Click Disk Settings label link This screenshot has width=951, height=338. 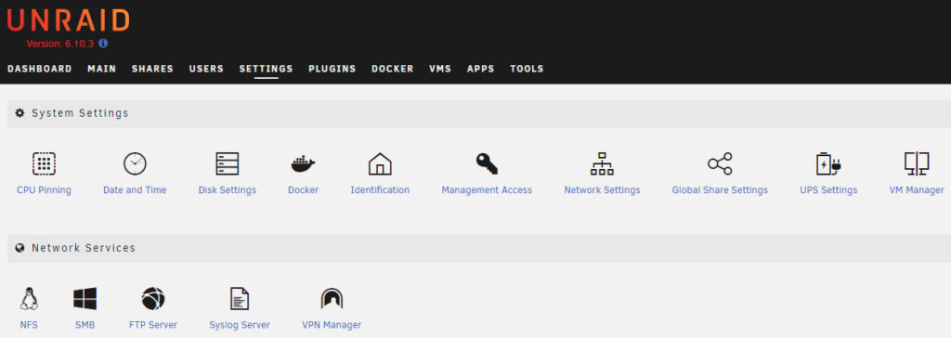click(x=228, y=190)
